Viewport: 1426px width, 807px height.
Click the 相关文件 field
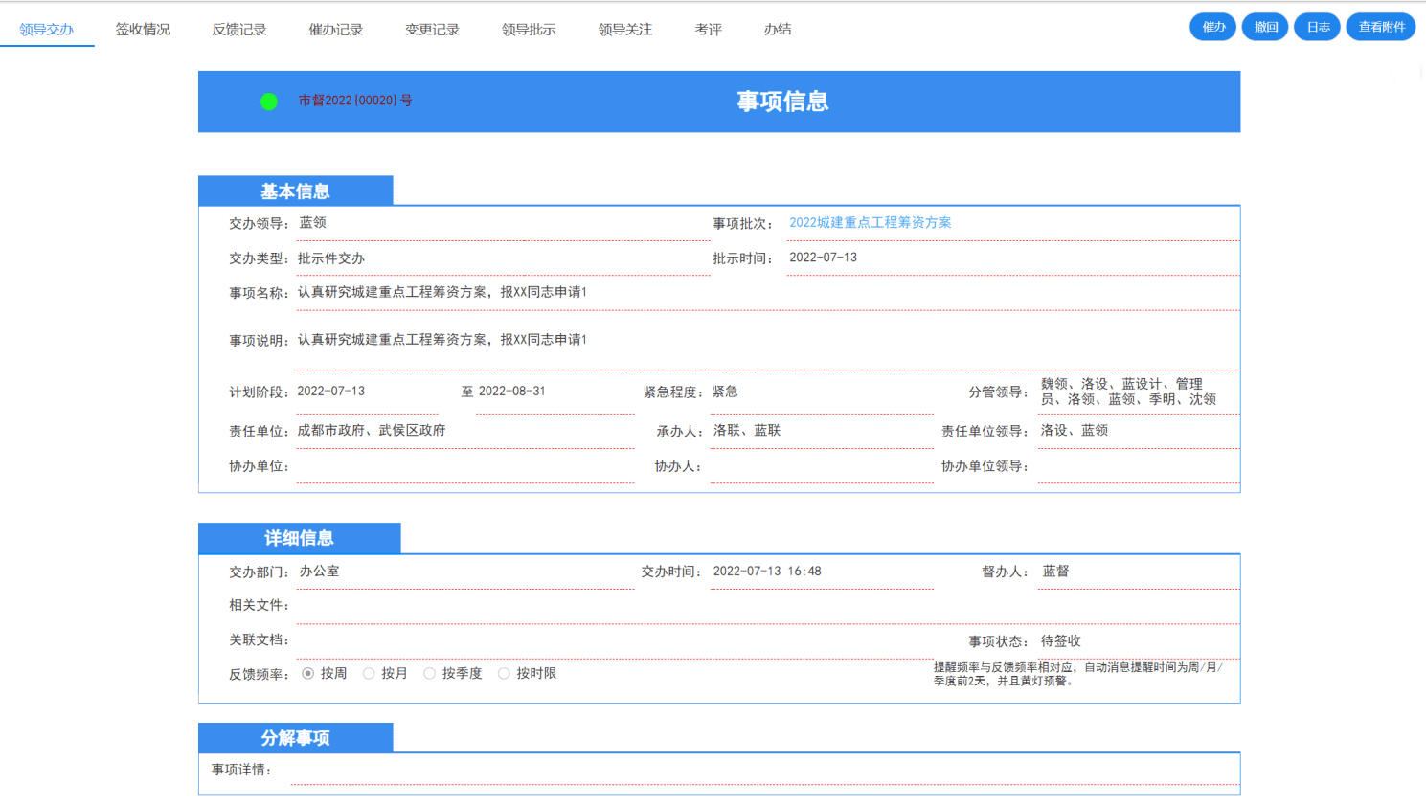coord(768,606)
